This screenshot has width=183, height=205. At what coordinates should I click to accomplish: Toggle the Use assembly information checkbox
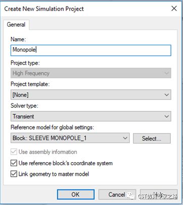[14, 152]
